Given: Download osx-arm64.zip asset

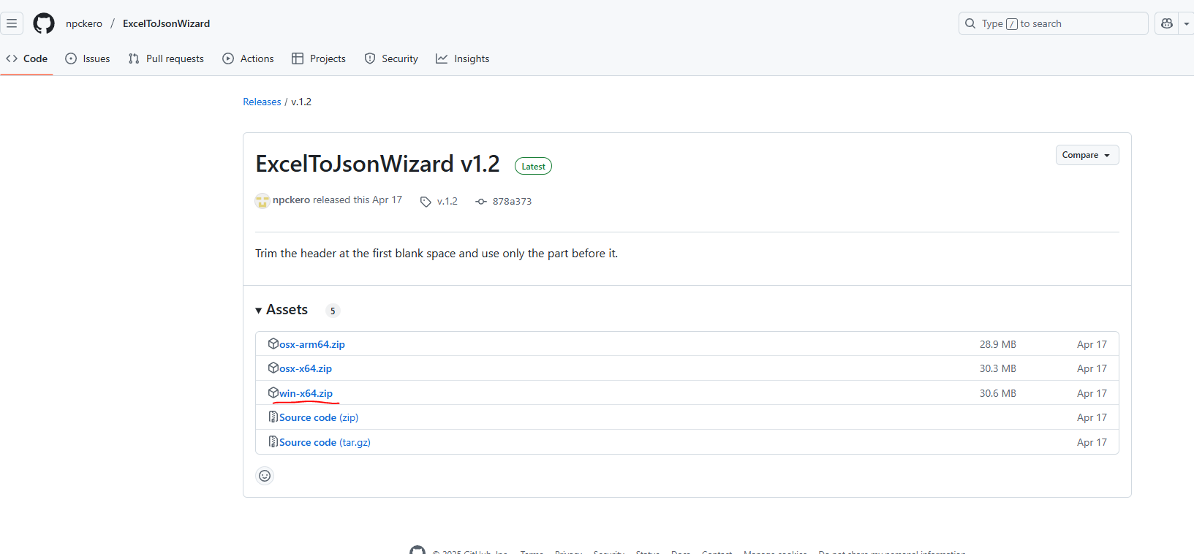Looking at the screenshot, I should coord(312,344).
